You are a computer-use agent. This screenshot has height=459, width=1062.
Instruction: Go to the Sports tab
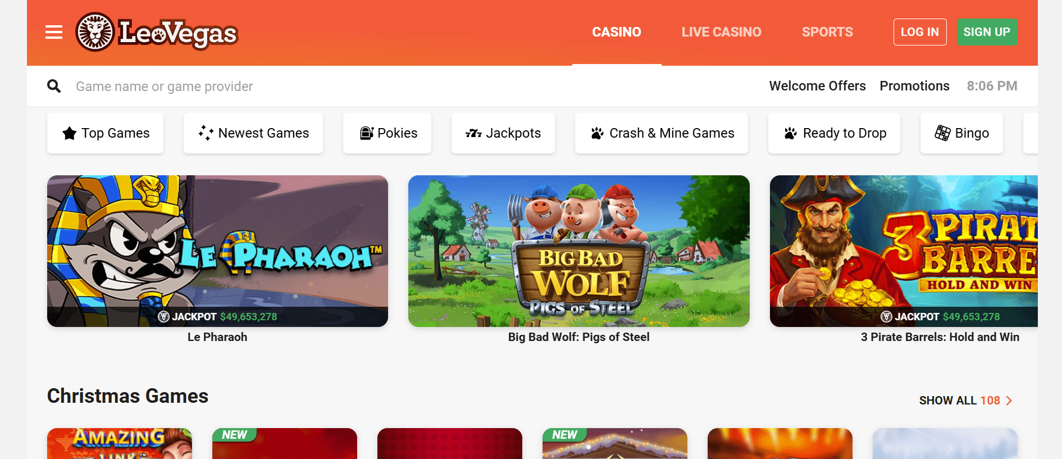coord(827,32)
